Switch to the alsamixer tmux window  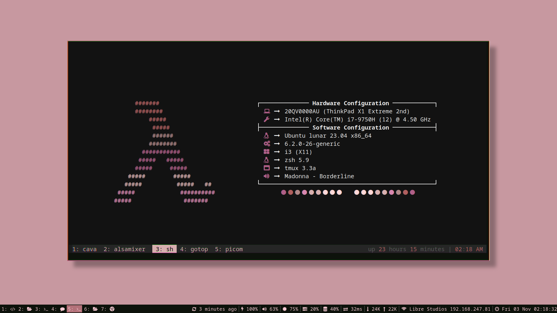124,249
